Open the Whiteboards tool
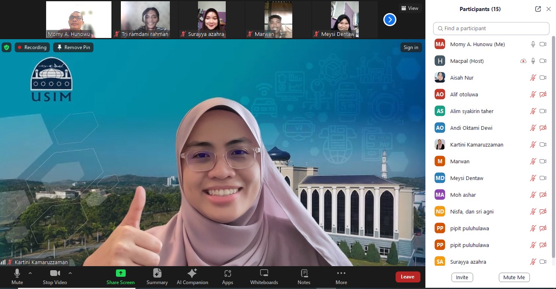This screenshot has height=289, width=556. coord(264,276)
